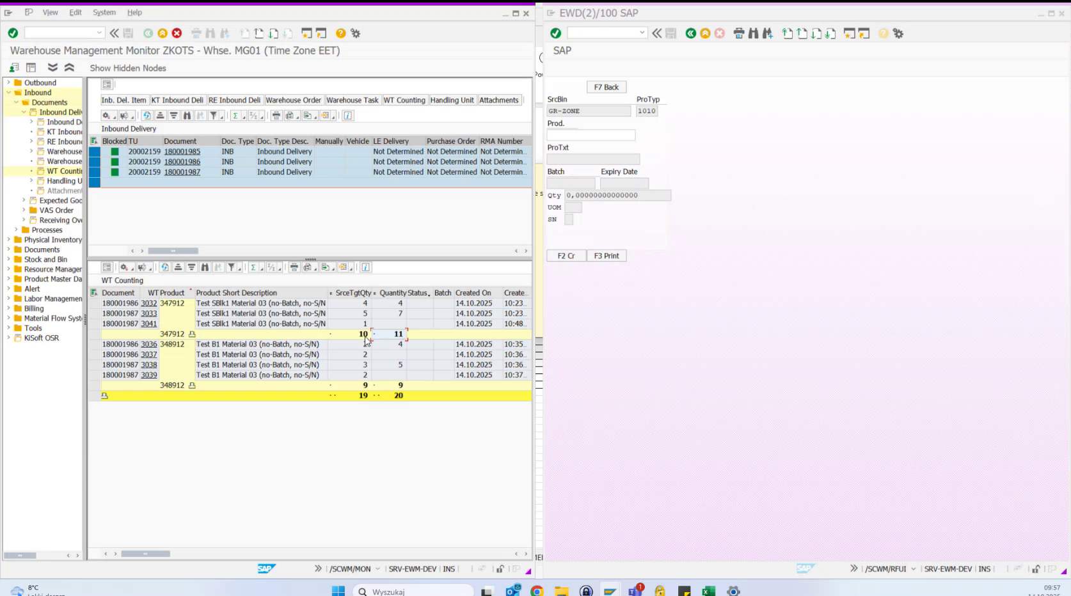
Task: Click the Refresh icon above Inbound Delivery list
Action: [147, 116]
